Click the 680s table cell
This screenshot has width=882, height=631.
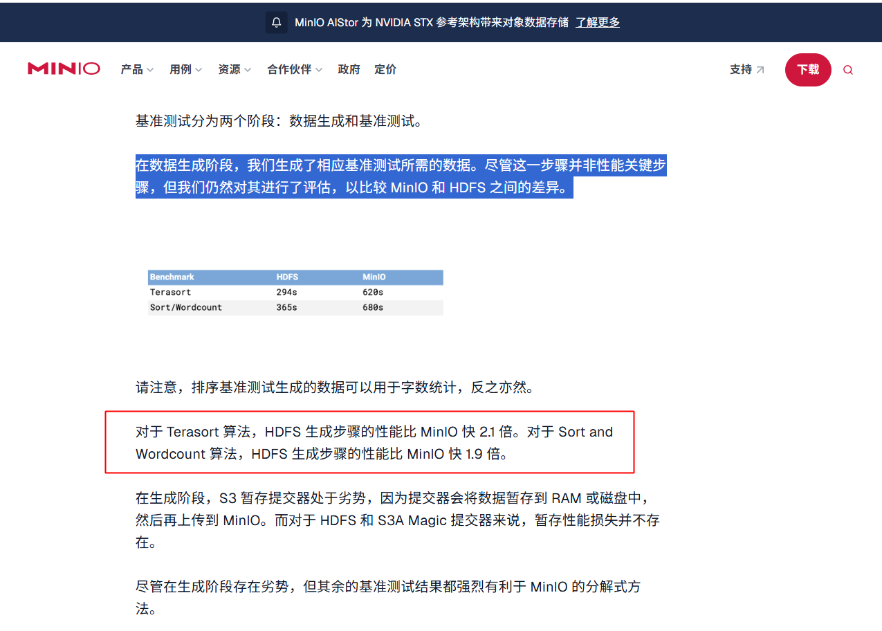pyautogui.click(x=373, y=307)
